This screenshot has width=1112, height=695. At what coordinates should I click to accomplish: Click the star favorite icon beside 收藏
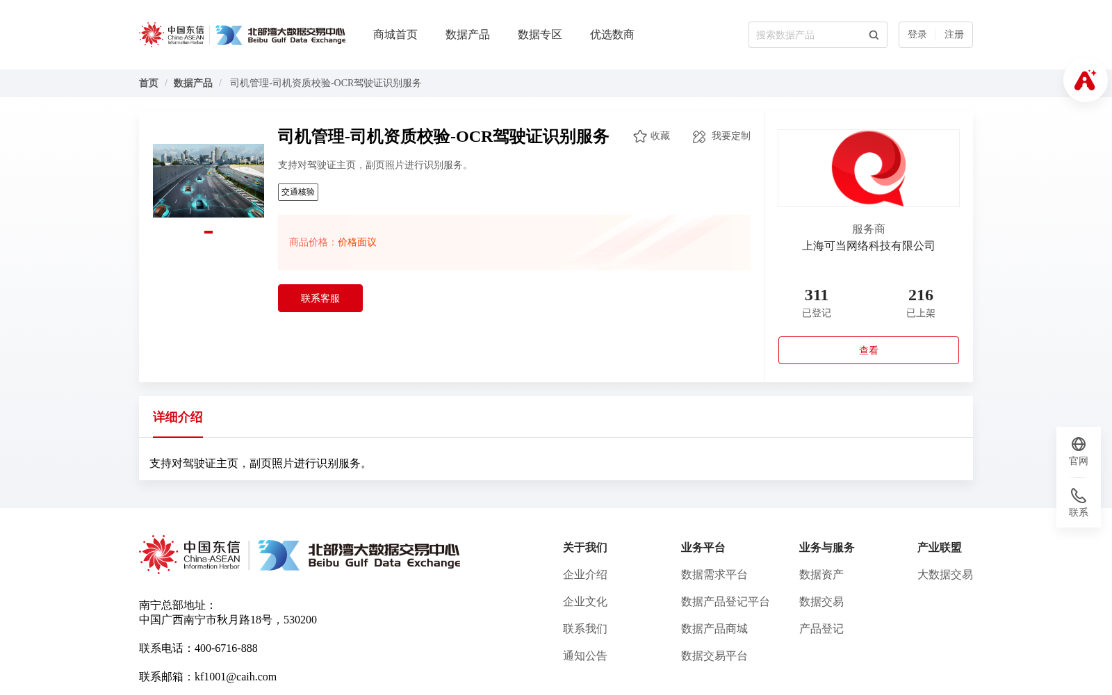point(640,136)
